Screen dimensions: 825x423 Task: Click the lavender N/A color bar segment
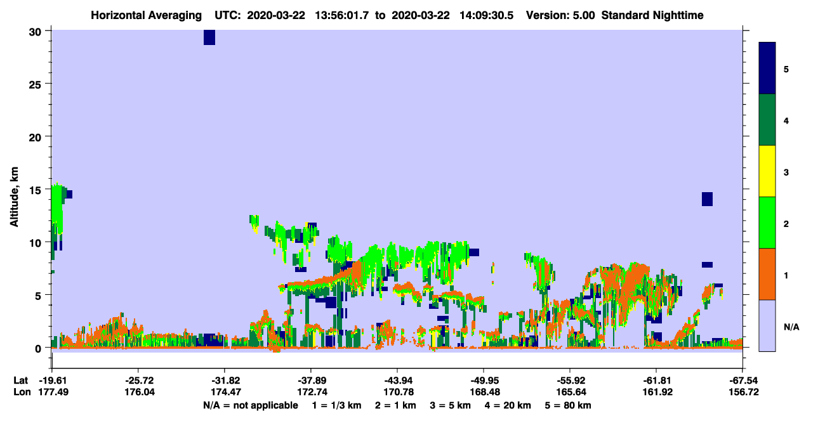pyautogui.click(x=767, y=325)
